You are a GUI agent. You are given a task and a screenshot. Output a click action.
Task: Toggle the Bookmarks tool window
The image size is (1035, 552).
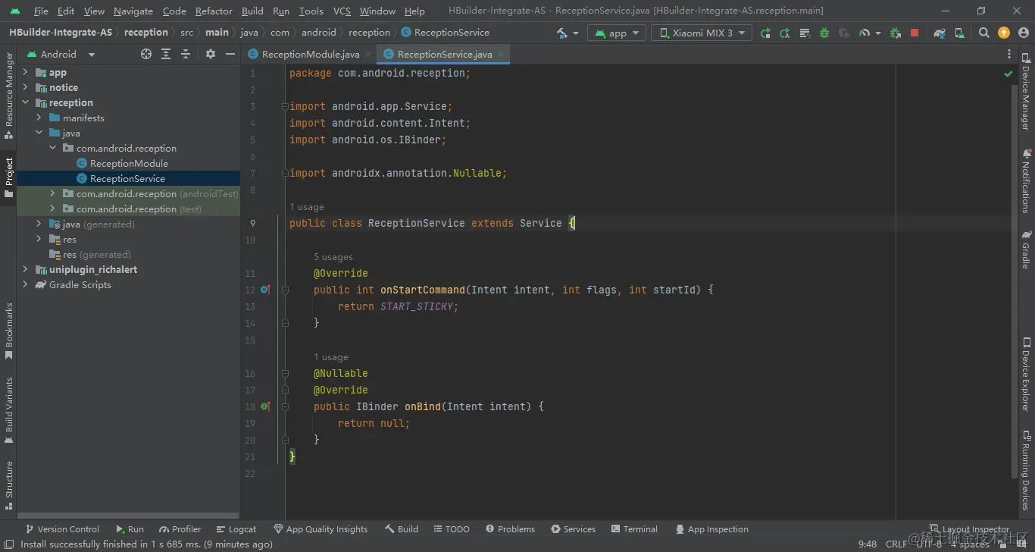click(x=8, y=331)
